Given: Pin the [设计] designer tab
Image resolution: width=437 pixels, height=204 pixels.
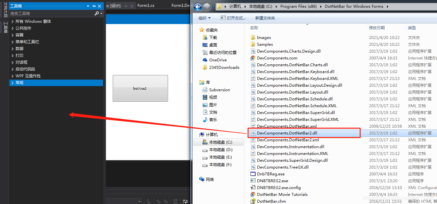Looking at the screenshot, I should coord(126,6).
